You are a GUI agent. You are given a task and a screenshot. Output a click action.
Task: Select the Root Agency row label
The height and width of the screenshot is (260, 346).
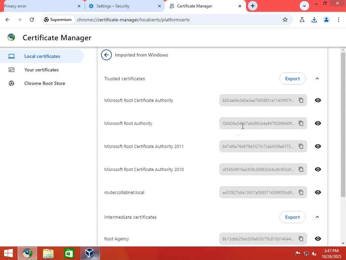coord(117,239)
